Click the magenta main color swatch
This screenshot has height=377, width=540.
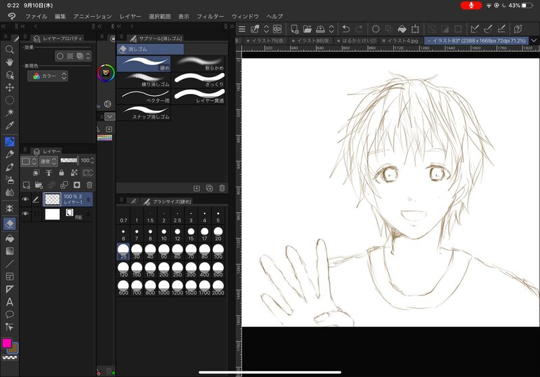[x=7, y=344]
